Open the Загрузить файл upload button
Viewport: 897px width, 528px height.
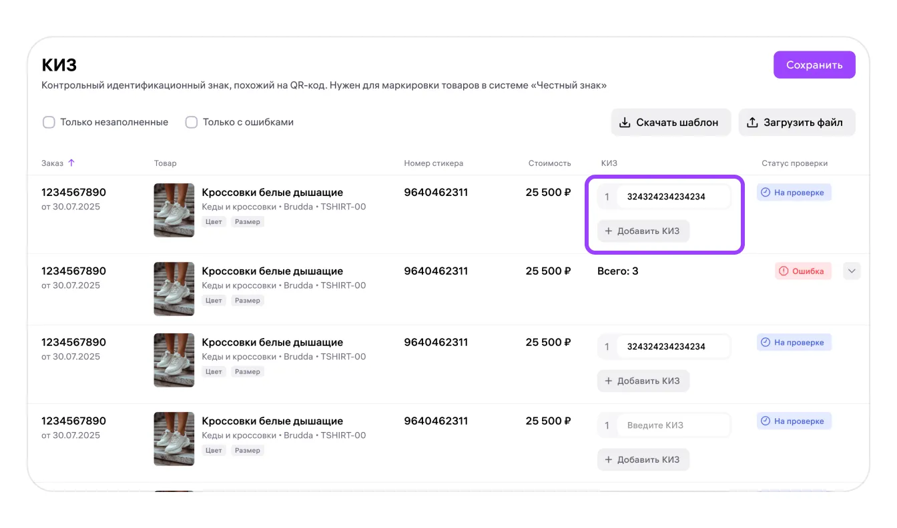tap(796, 123)
